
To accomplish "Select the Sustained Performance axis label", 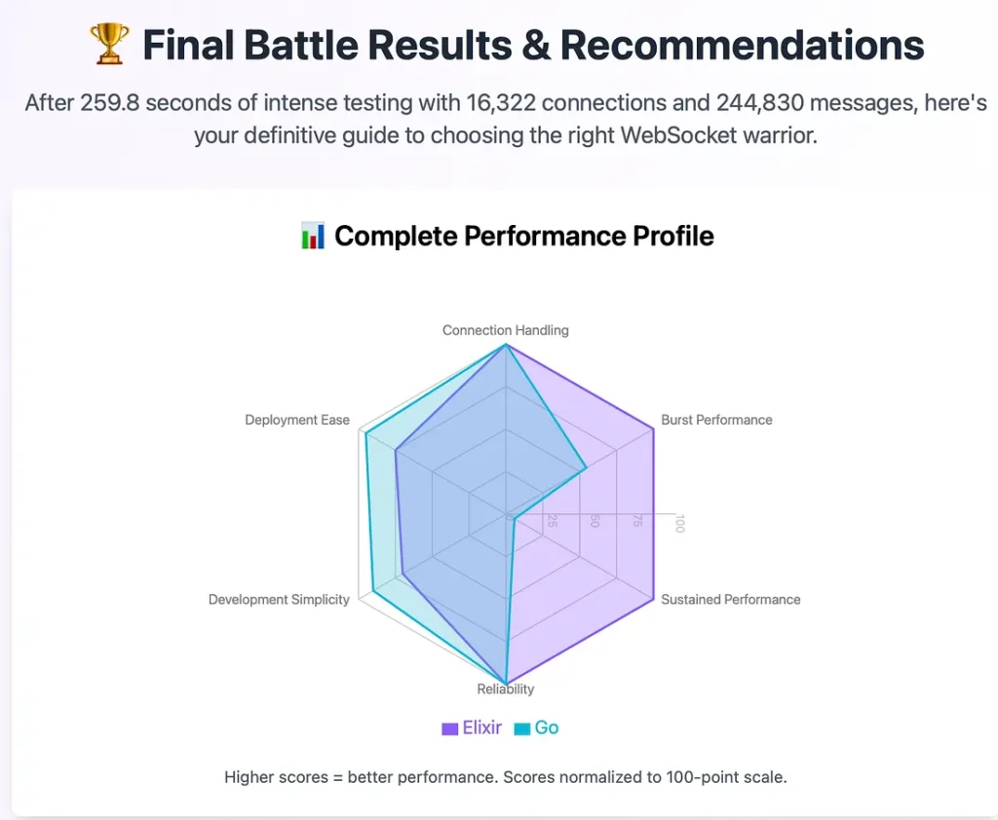I will click(730, 599).
